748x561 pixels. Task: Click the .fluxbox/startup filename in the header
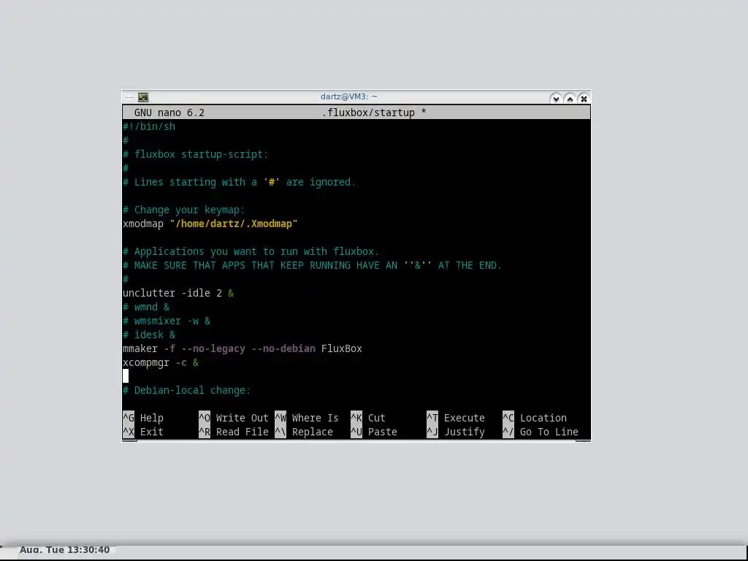click(368, 112)
